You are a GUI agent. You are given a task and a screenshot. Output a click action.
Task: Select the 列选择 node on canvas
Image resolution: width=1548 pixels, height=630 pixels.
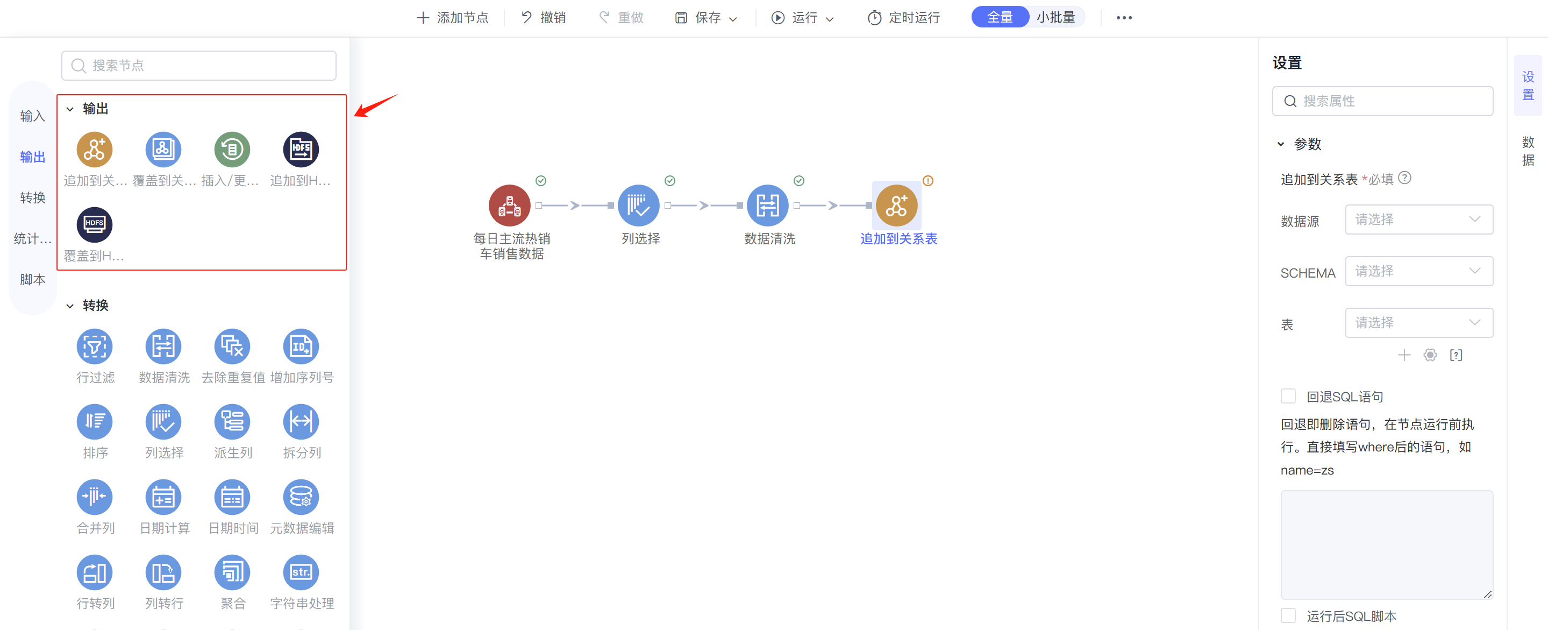point(638,205)
